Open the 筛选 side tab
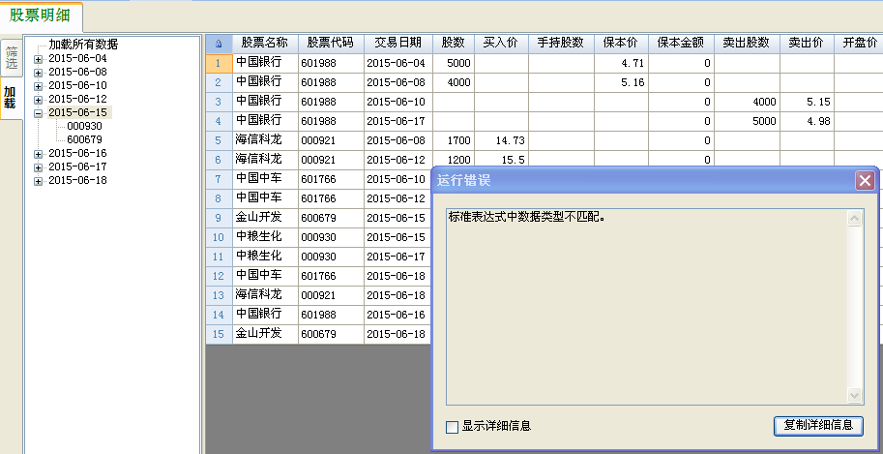This screenshot has width=883, height=454. [x=12, y=57]
